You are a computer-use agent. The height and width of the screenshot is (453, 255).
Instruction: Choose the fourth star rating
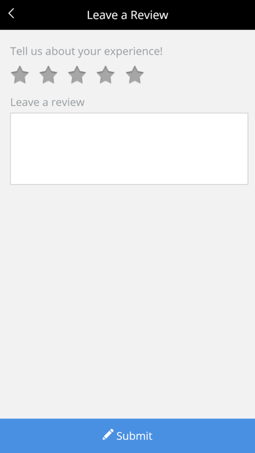click(x=105, y=75)
